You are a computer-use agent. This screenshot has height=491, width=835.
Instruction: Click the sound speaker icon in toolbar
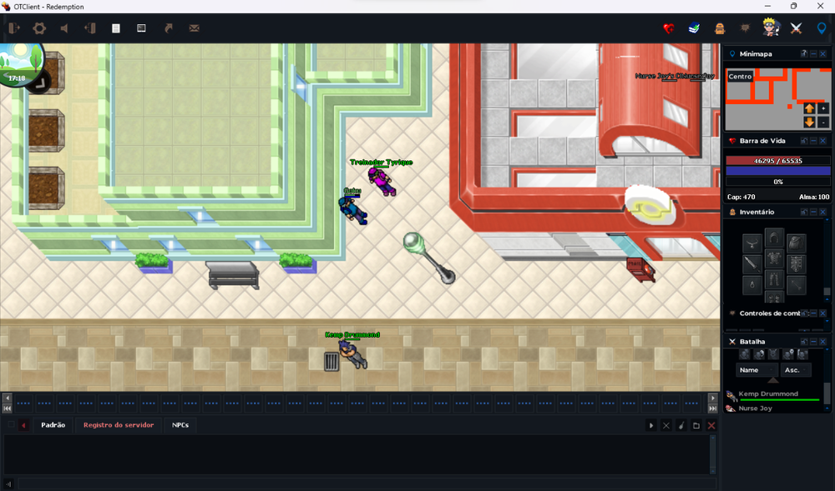click(64, 28)
